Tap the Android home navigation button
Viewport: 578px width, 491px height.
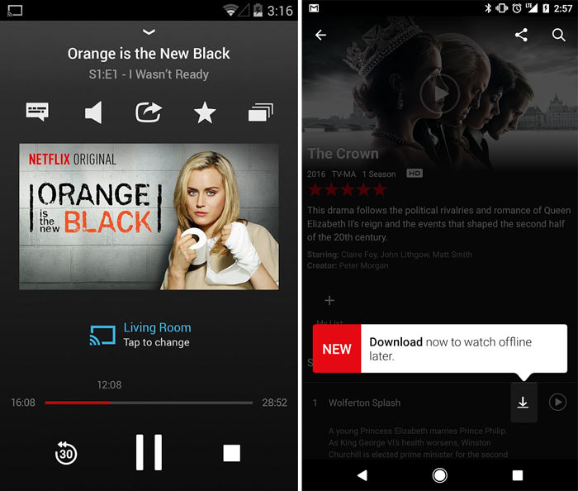(440, 475)
